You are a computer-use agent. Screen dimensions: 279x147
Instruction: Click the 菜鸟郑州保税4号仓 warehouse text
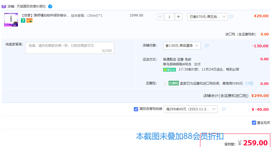point(177,64)
